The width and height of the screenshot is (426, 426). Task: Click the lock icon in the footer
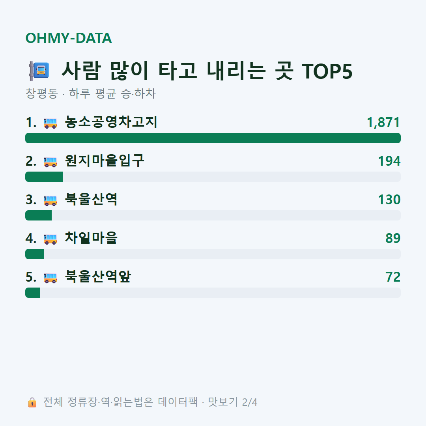[x=32, y=402]
